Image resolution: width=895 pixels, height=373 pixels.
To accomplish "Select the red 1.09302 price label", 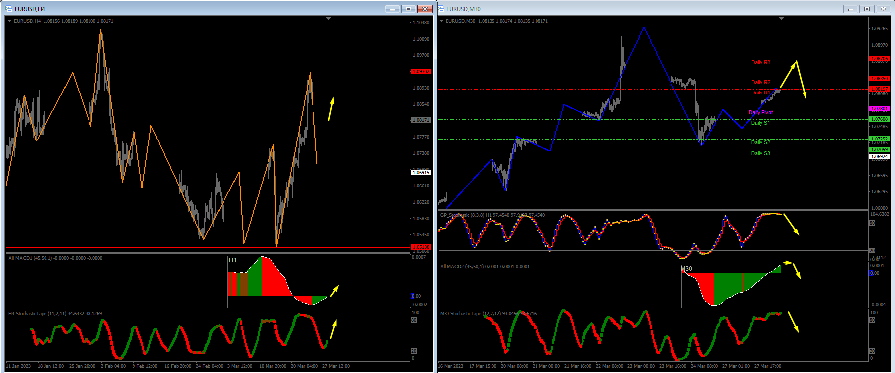I will [x=421, y=72].
